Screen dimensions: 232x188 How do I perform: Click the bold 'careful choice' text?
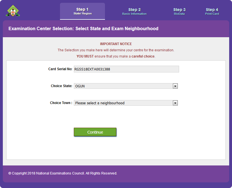point(143,56)
